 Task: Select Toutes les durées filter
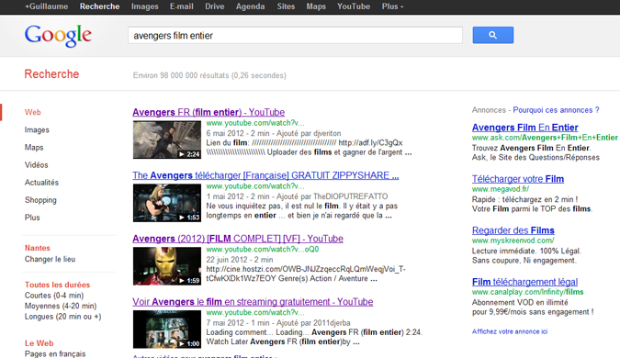(57, 285)
